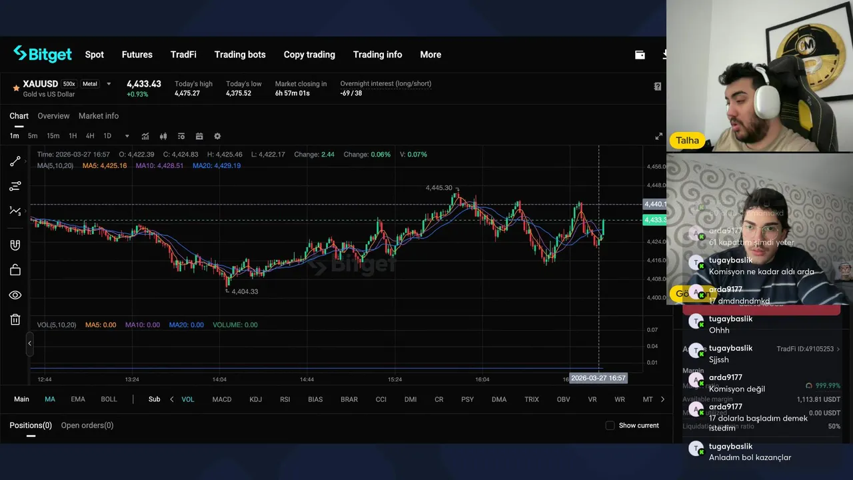853x480 pixels.
Task: Expand more timeframes dropdown
Action: coord(127,136)
